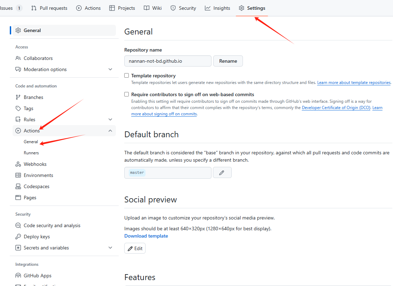This screenshot has height=286, width=393.
Task: Expand the Rules section chevron
Action: coord(110,119)
